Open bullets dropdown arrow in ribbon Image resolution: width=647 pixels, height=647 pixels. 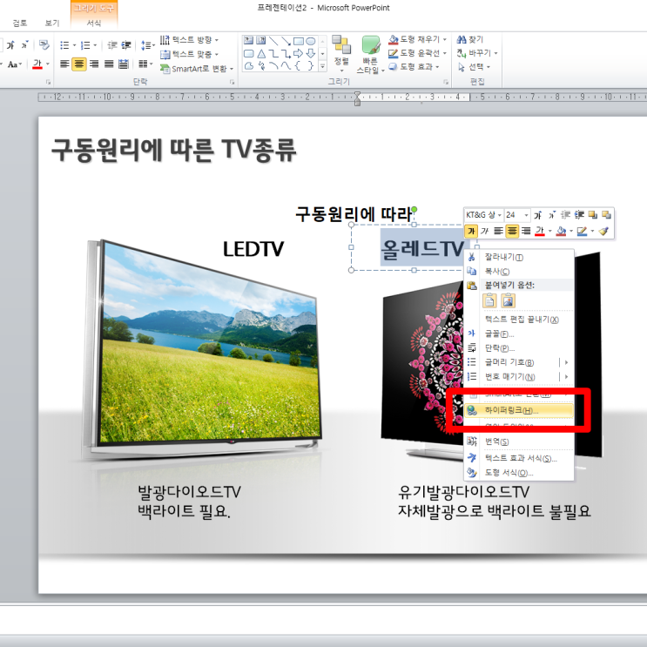[74, 45]
